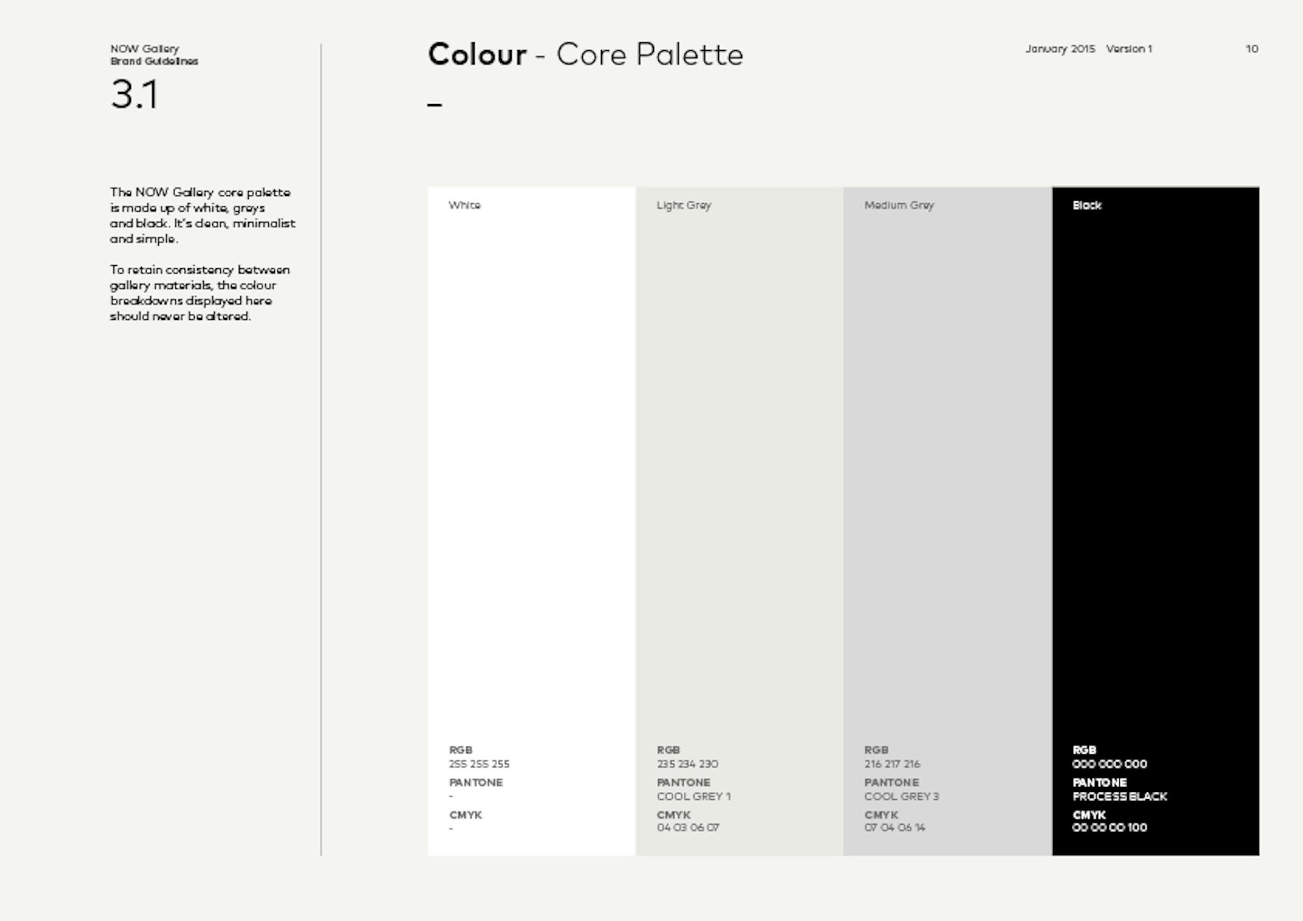Click the CMYK value 04 03 06 07
Viewport: 1303px width, 921px height.
point(688,827)
